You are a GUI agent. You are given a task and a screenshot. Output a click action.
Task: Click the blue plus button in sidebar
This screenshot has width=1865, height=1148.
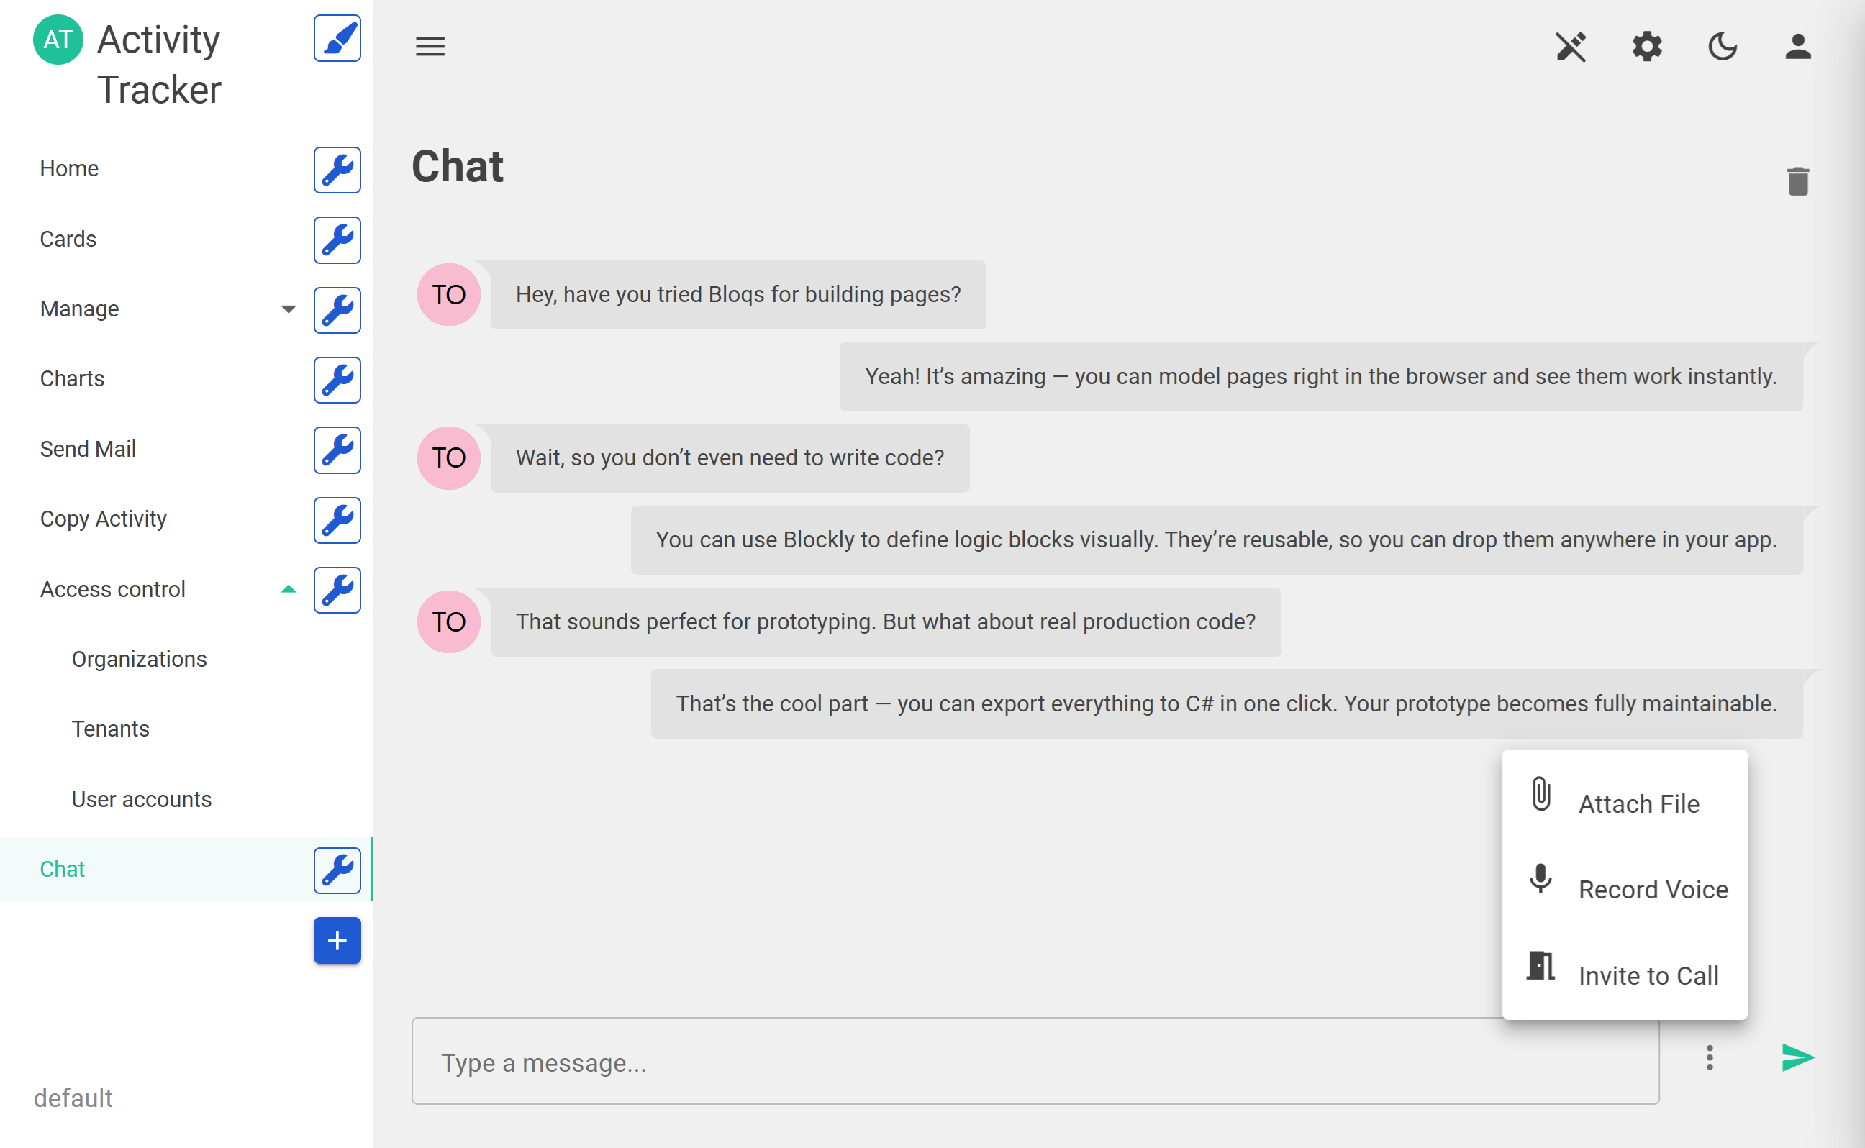point(337,941)
